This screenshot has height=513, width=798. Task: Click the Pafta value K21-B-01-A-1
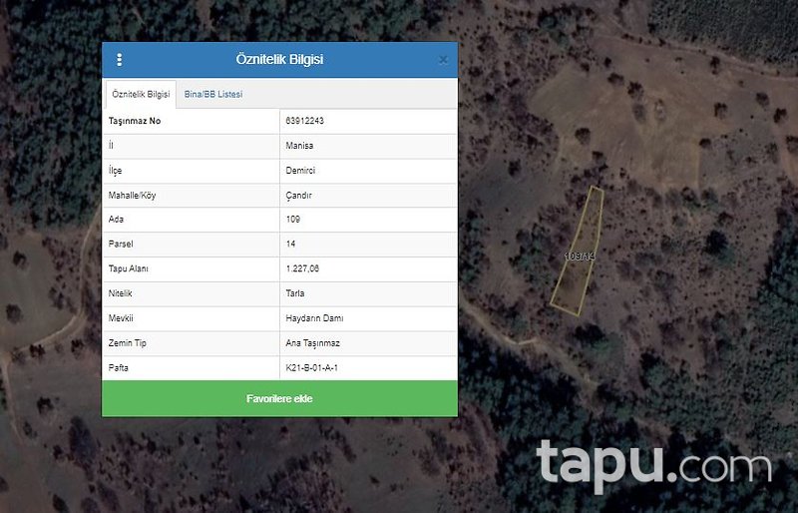coord(311,368)
